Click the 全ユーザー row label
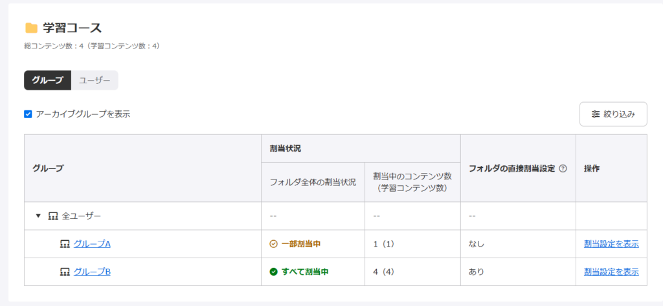 pyautogui.click(x=82, y=216)
